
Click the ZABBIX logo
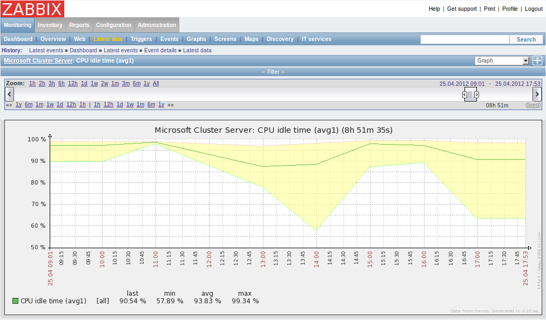pos(32,9)
